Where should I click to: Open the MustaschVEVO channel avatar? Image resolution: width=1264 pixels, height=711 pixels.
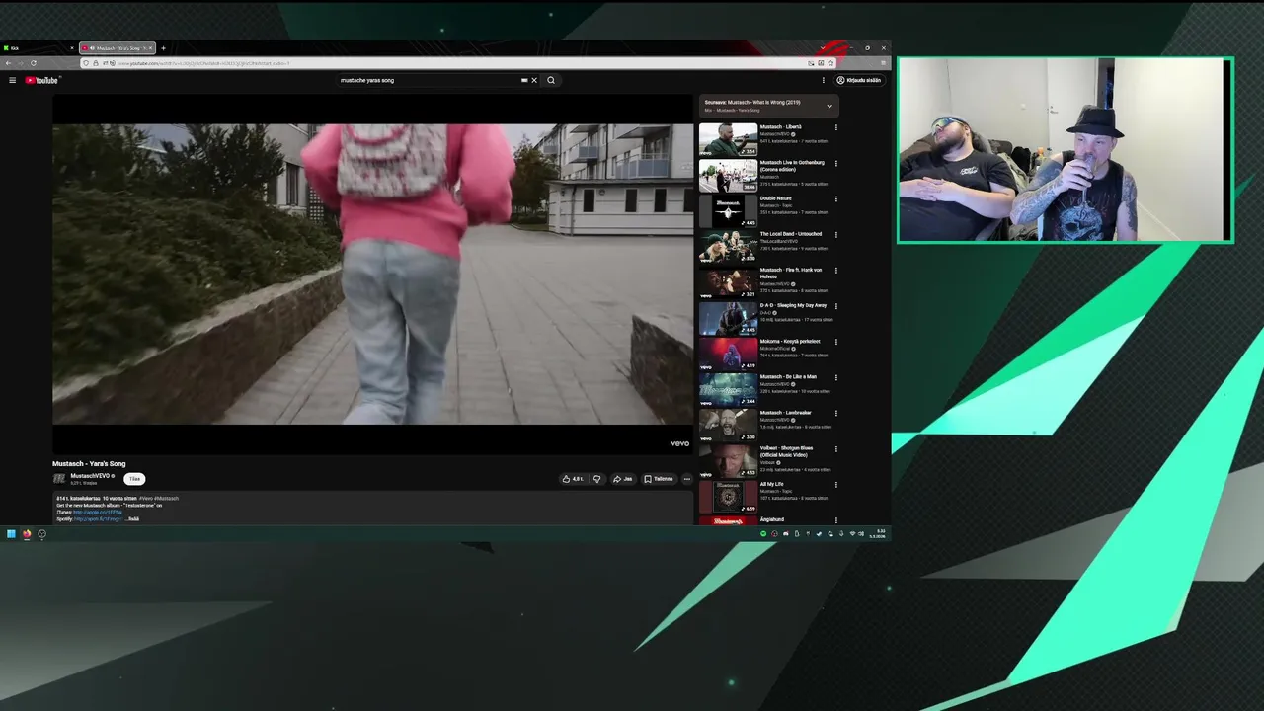click(x=59, y=479)
